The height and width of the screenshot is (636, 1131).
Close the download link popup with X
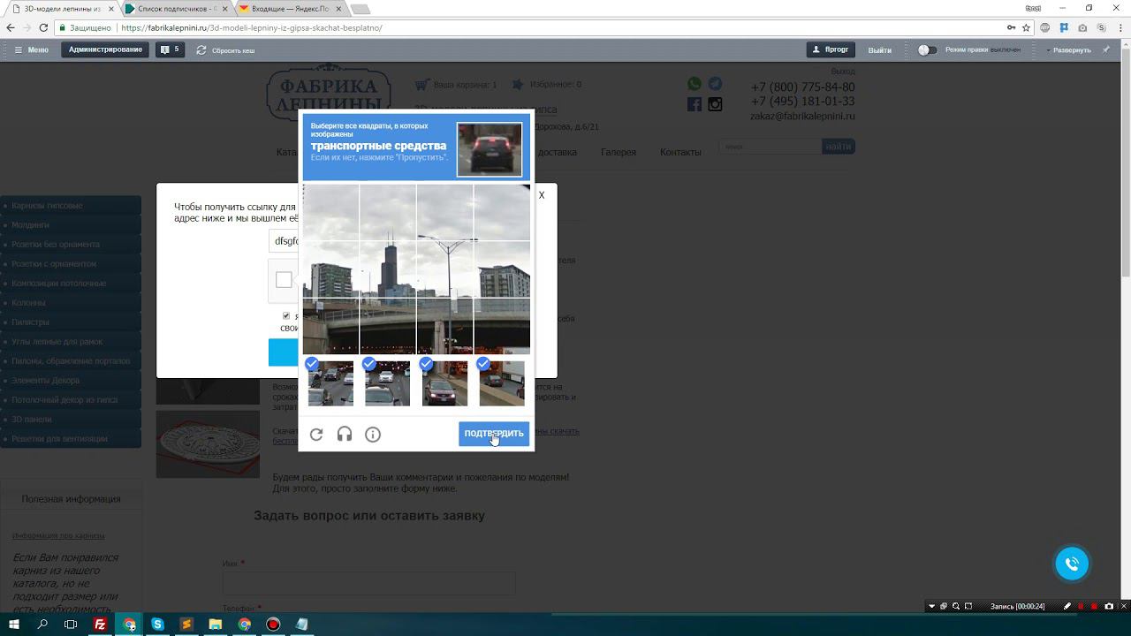pos(542,195)
